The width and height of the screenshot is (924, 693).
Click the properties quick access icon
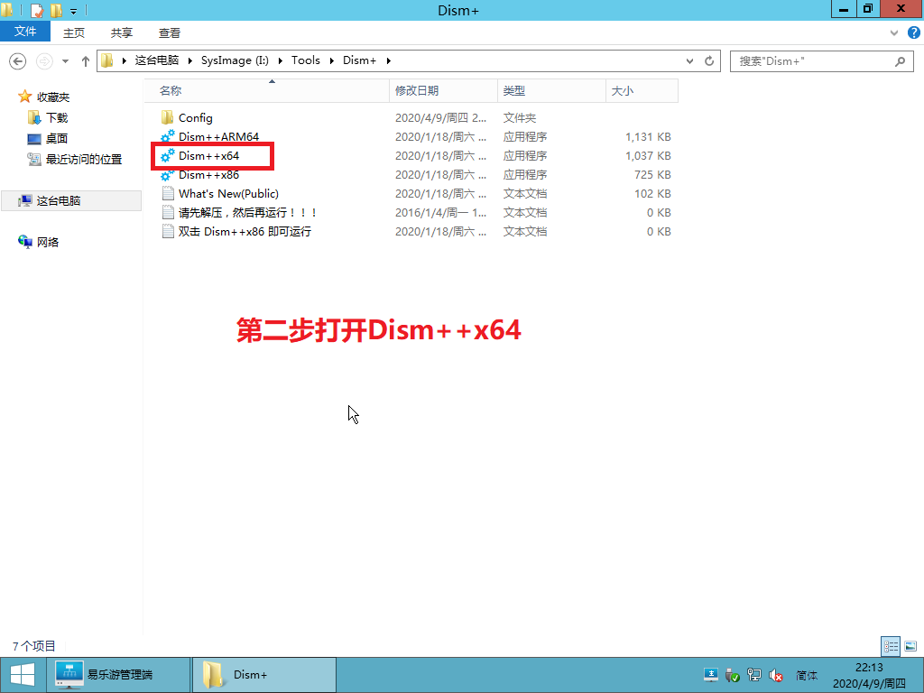36,10
